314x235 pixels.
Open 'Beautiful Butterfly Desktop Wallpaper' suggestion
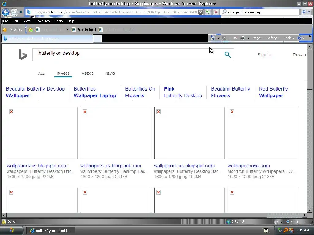[x=35, y=92]
